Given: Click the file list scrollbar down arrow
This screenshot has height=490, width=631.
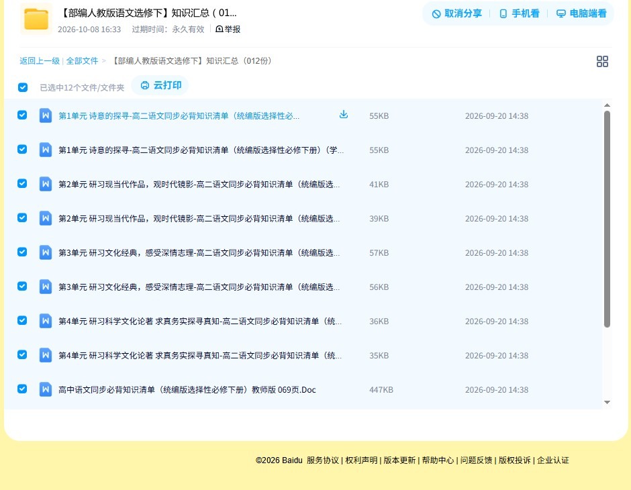Looking at the screenshot, I should coord(607,402).
